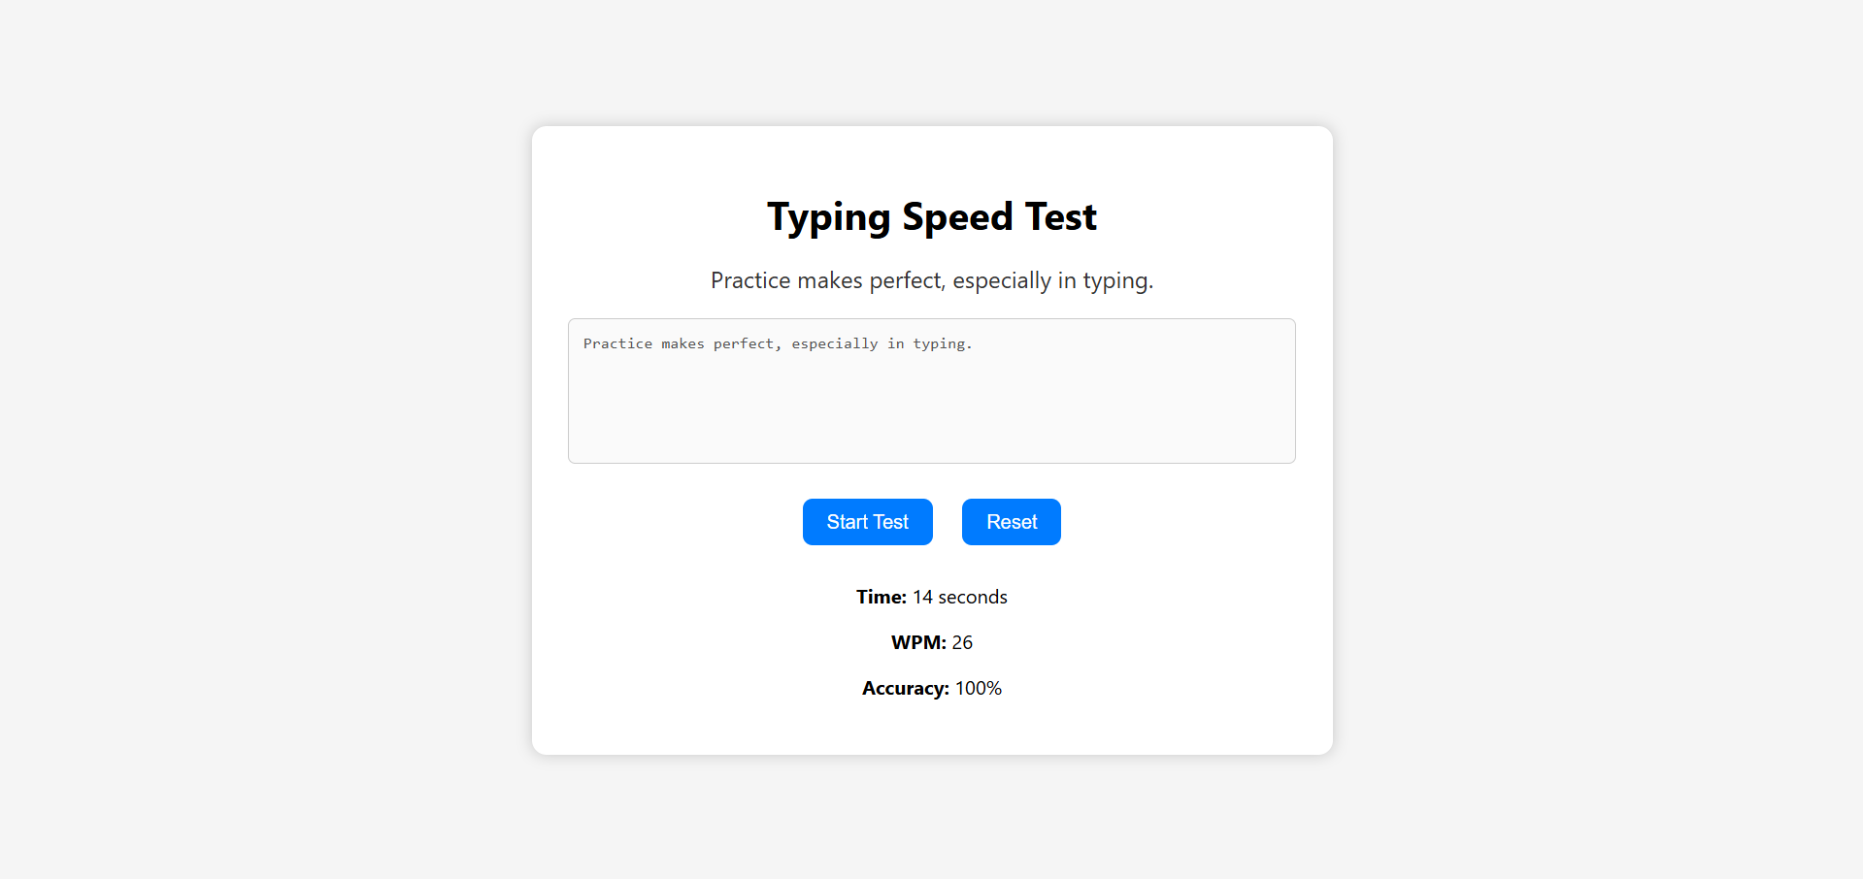
Task: Click the bold "Accuracy:" label
Action: (905, 688)
